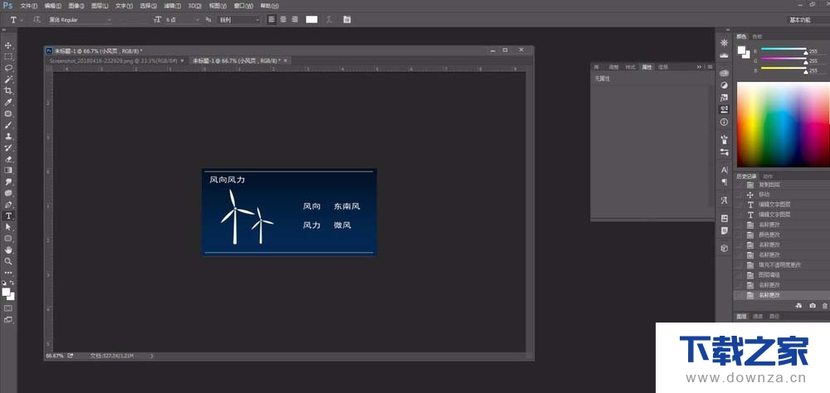Open the Adjustments panel icon
This screenshot has width=830, height=393.
724,85
